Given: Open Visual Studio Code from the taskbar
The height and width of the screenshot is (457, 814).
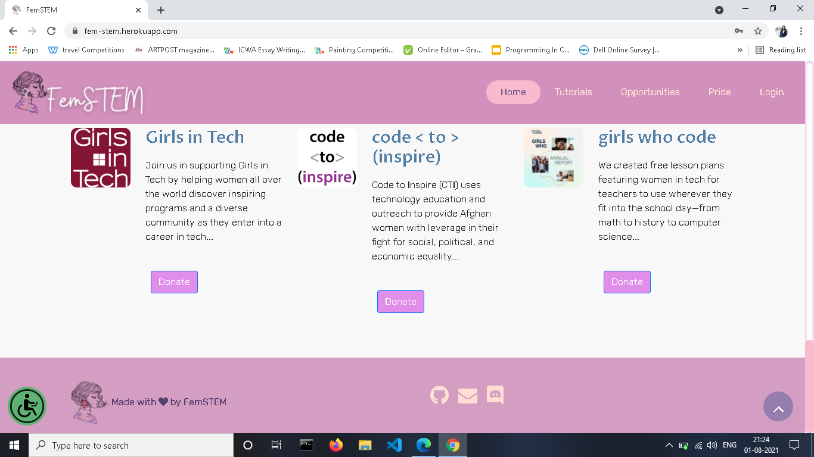Looking at the screenshot, I should point(394,445).
